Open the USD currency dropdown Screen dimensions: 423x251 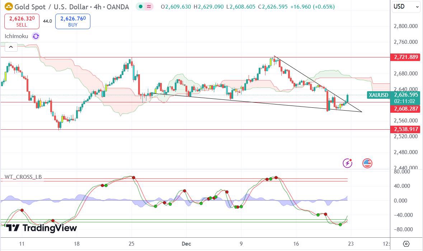[x=406, y=6]
